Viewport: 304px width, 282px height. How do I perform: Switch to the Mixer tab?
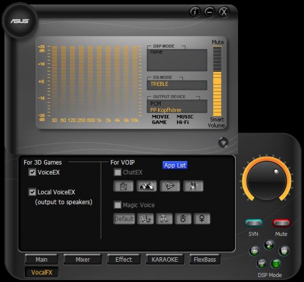click(83, 260)
